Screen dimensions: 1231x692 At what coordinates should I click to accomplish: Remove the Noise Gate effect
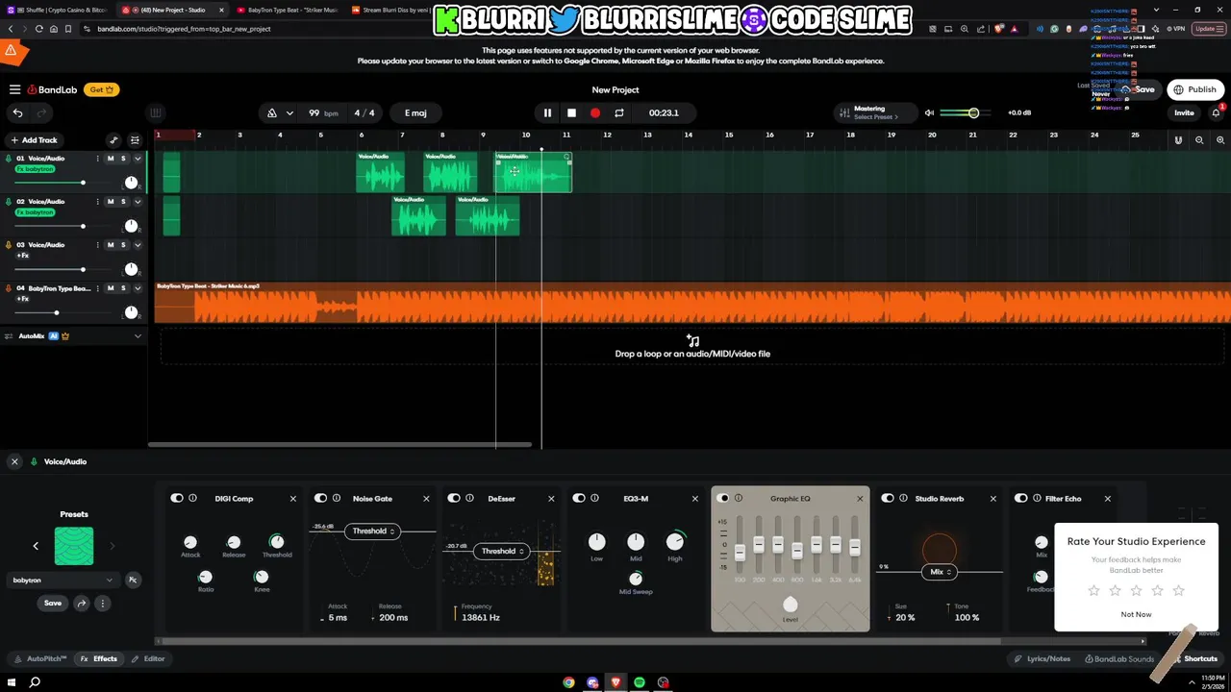(426, 499)
